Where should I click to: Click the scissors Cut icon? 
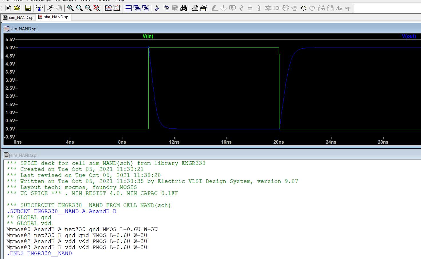tap(157, 8)
